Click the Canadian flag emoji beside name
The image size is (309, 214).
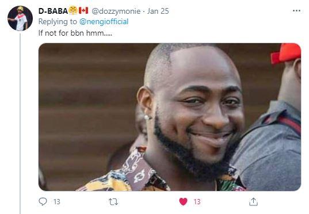pos(83,10)
